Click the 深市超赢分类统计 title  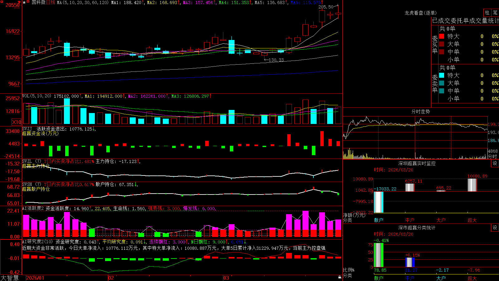(417, 228)
